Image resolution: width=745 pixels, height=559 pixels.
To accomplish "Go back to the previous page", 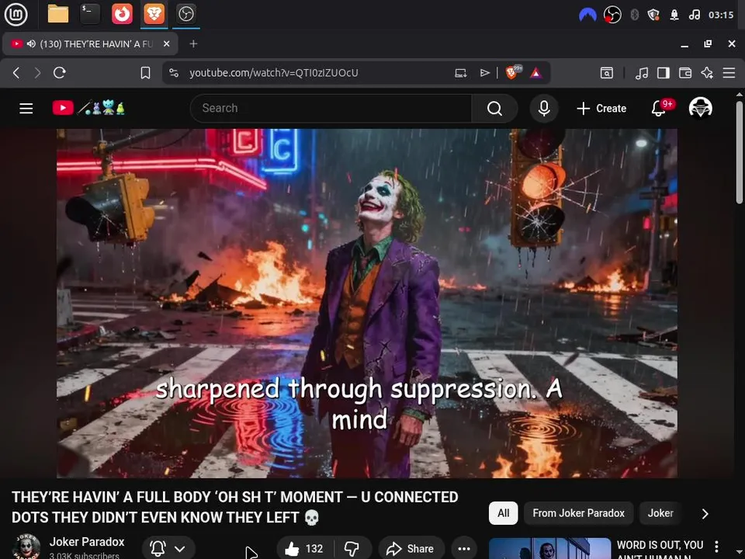I will point(16,73).
